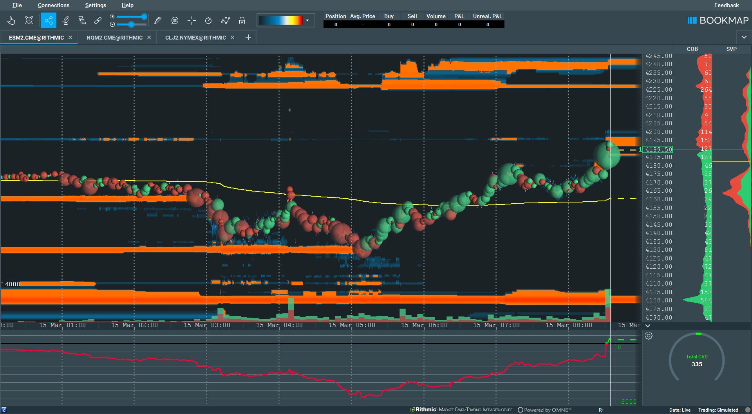Click the 15 Mar 07:00 timeline label

(x=496, y=325)
